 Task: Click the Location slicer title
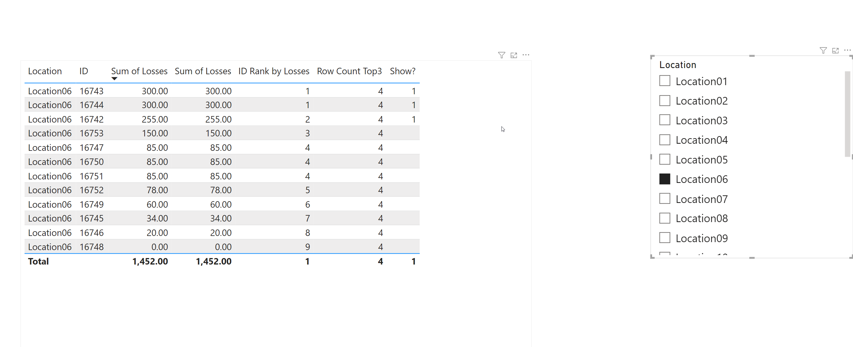click(x=678, y=65)
